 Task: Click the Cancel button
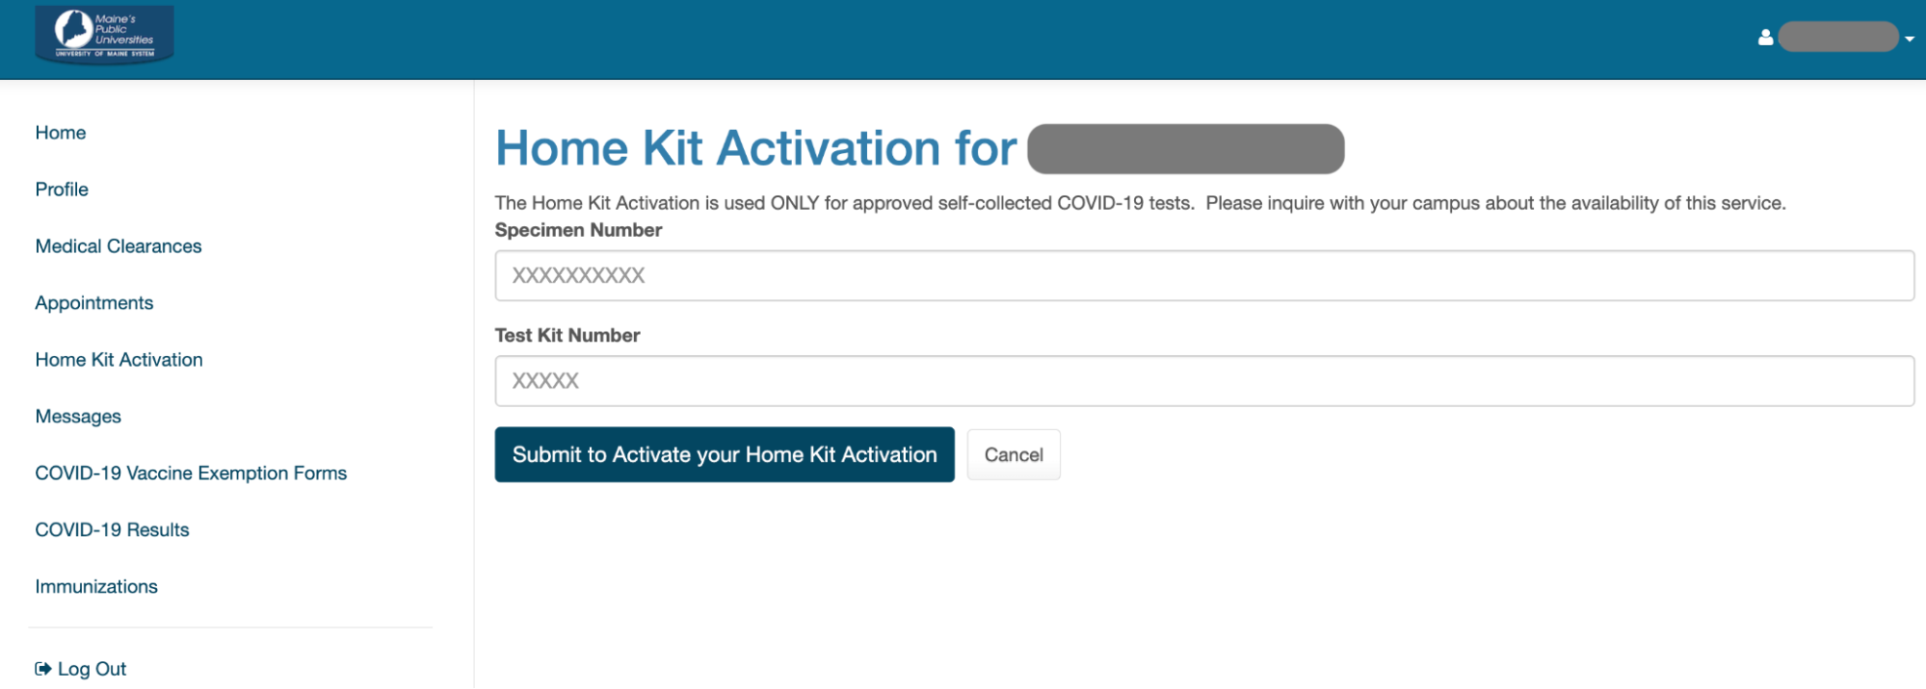pyautogui.click(x=1014, y=455)
